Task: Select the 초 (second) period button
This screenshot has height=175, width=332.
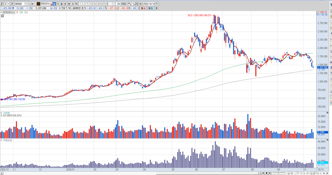Action: (73, 4)
